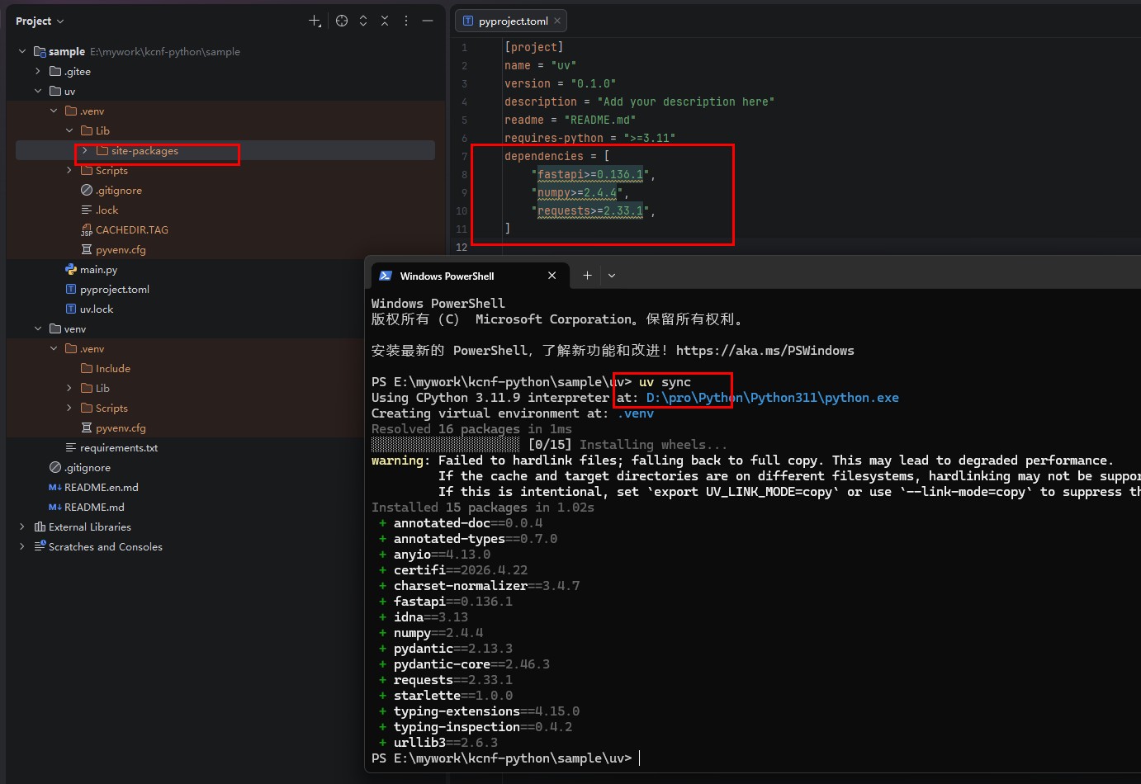This screenshot has width=1141, height=784.
Task: Click the New File plus icon in Project panel
Action: (x=315, y=21)
